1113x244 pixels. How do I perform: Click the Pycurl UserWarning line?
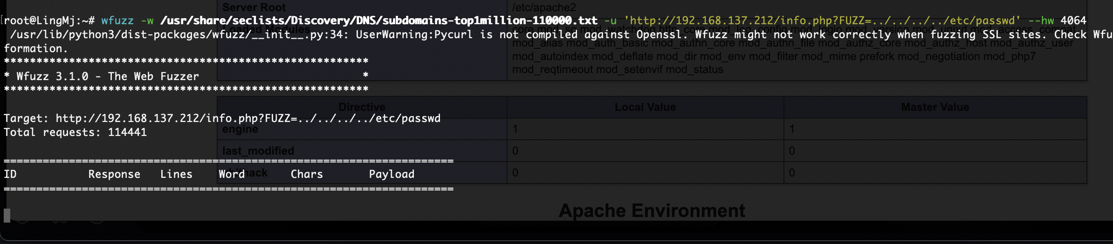point(561,34)
